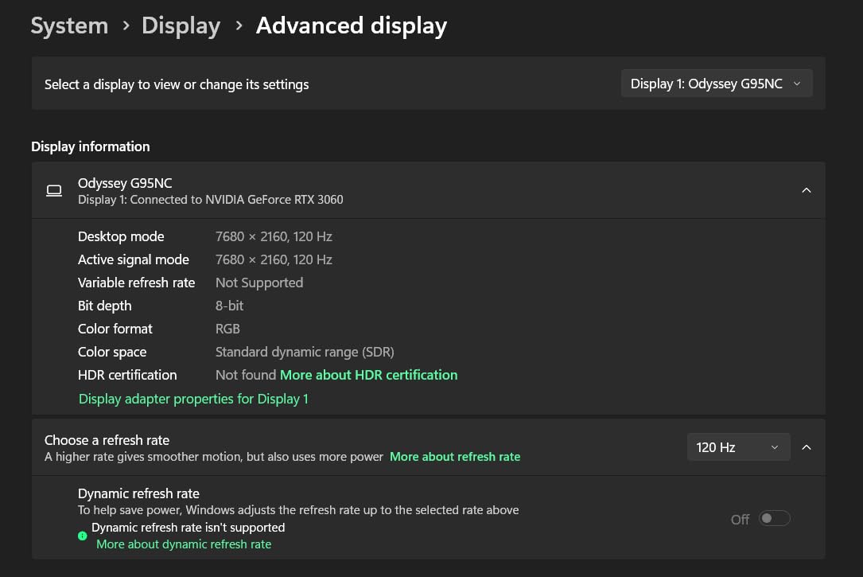863x577 pixels.
Task: Click the monitor icon beside Odyssey G95NC
Action: tap(54, 190)
